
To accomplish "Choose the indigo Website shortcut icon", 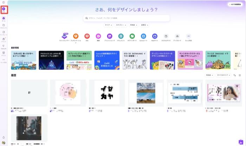I will (155, 36).
